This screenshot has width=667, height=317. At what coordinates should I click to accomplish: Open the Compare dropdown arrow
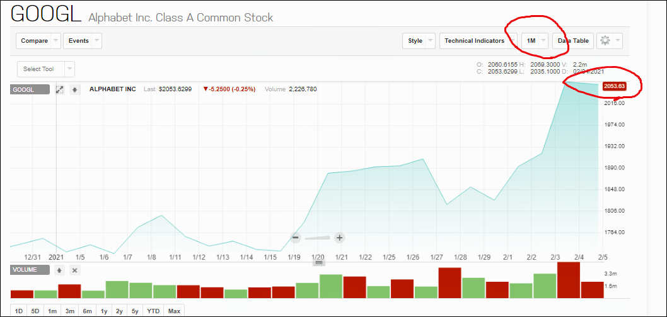[56, 41]
